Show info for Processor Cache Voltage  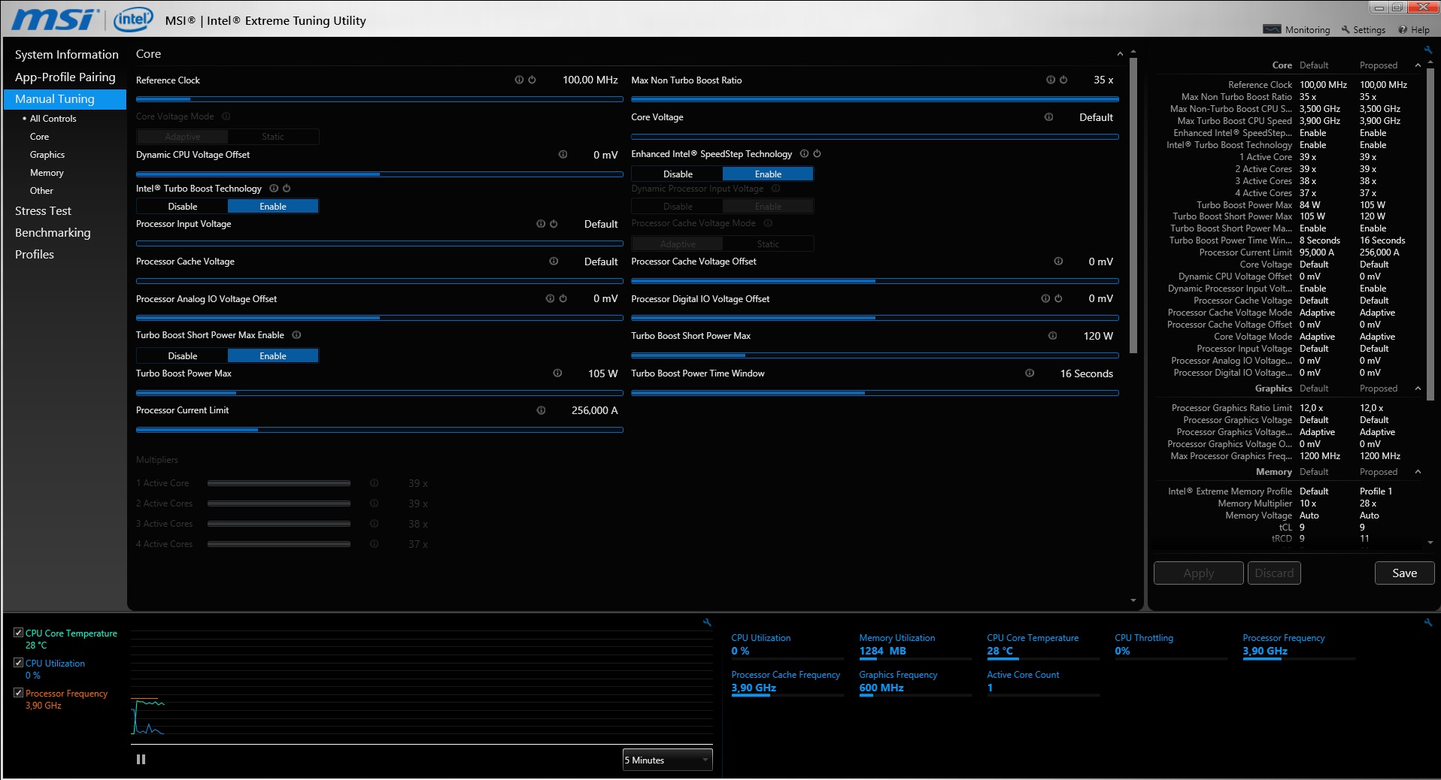[x=554, y=262]
